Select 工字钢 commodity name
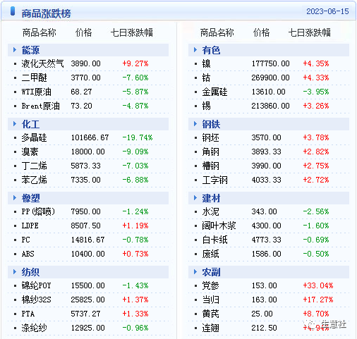357x339 pixels. 214,180
